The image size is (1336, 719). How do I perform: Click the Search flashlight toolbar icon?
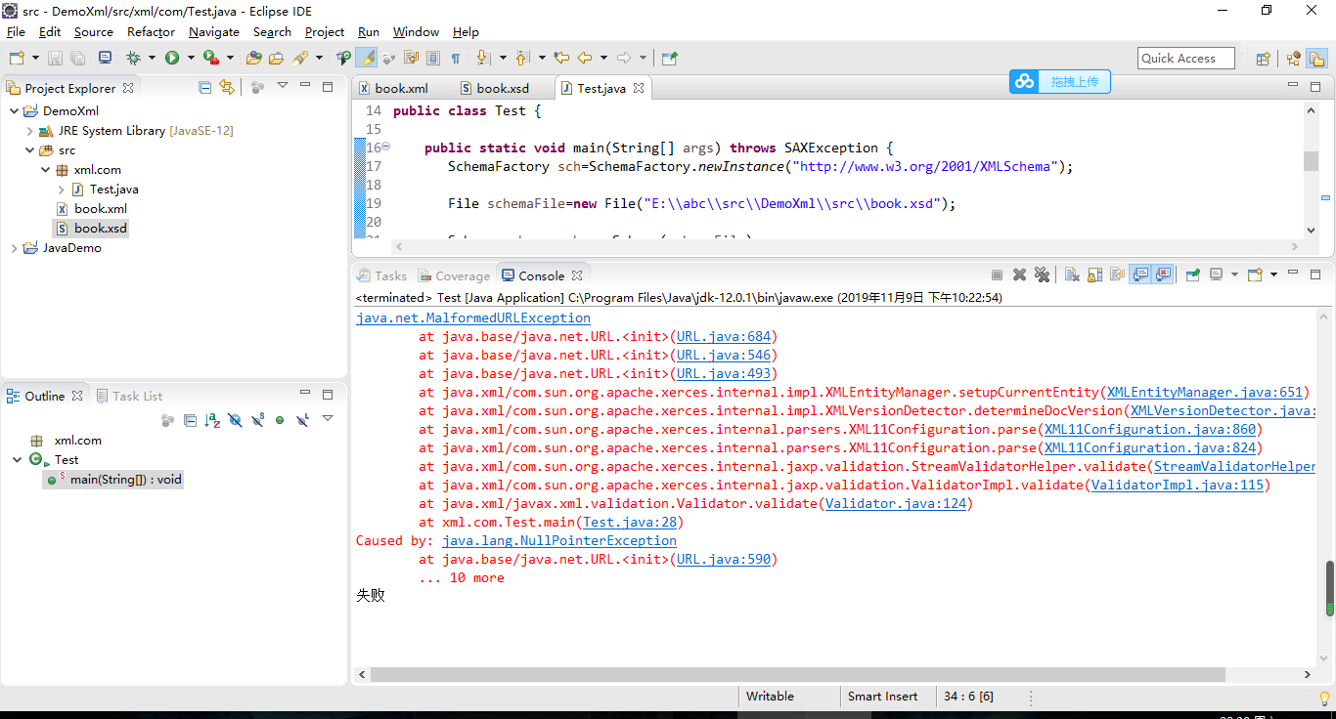[x=300, y=59]
